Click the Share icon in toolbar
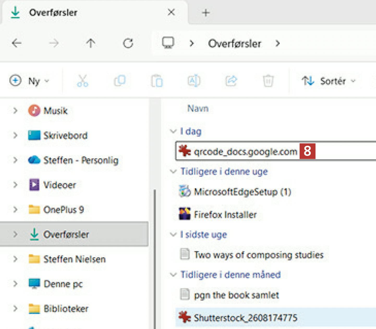Screen dimensions: 376x329 [x=231, y=81]
